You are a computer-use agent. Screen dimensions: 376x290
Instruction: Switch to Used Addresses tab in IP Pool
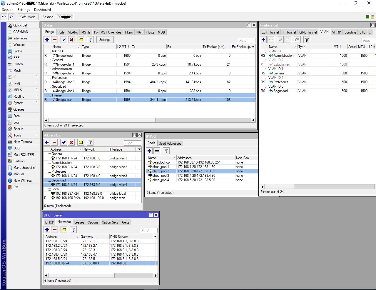pos(170,144)
